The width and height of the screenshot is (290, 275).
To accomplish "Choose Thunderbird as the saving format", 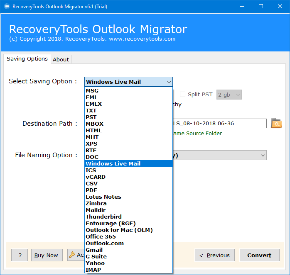I will [103, 217].
